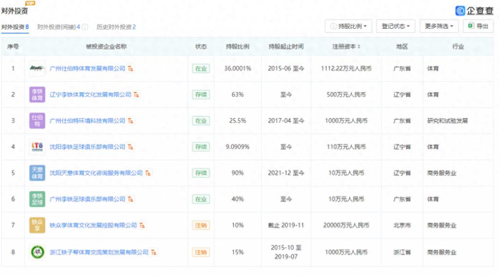Image resolution: width=499 pixels, height=275 pixels.
Task: Open 广州李铁足球俱乐部有限公司 company link
Action: [87, 199]
